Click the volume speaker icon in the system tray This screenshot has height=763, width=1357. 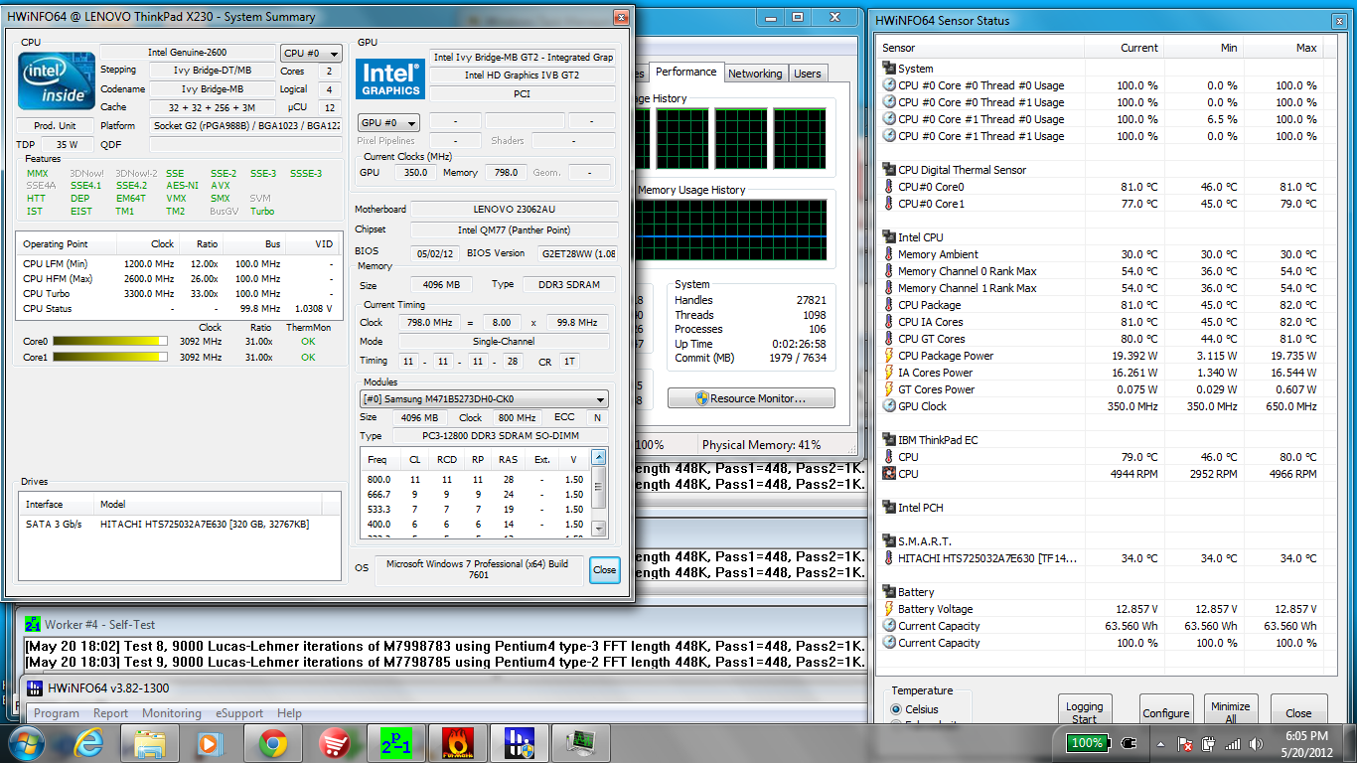click(x=1256, y=743)
